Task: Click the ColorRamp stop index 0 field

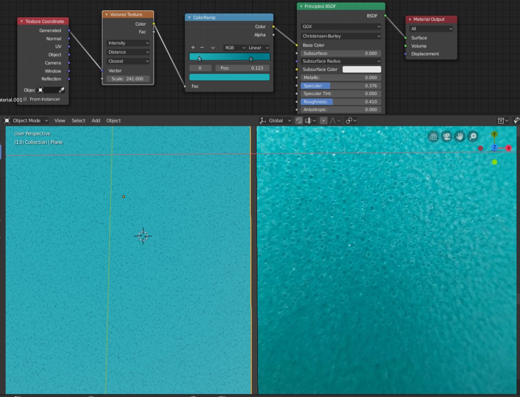Action: 200,68
